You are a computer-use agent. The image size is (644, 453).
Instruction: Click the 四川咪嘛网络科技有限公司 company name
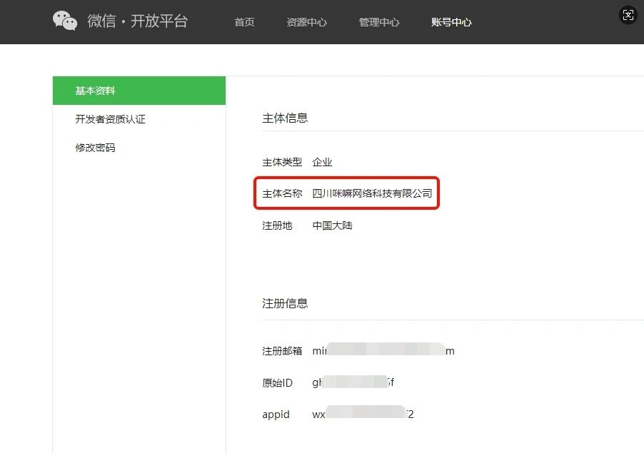(372, 193)
